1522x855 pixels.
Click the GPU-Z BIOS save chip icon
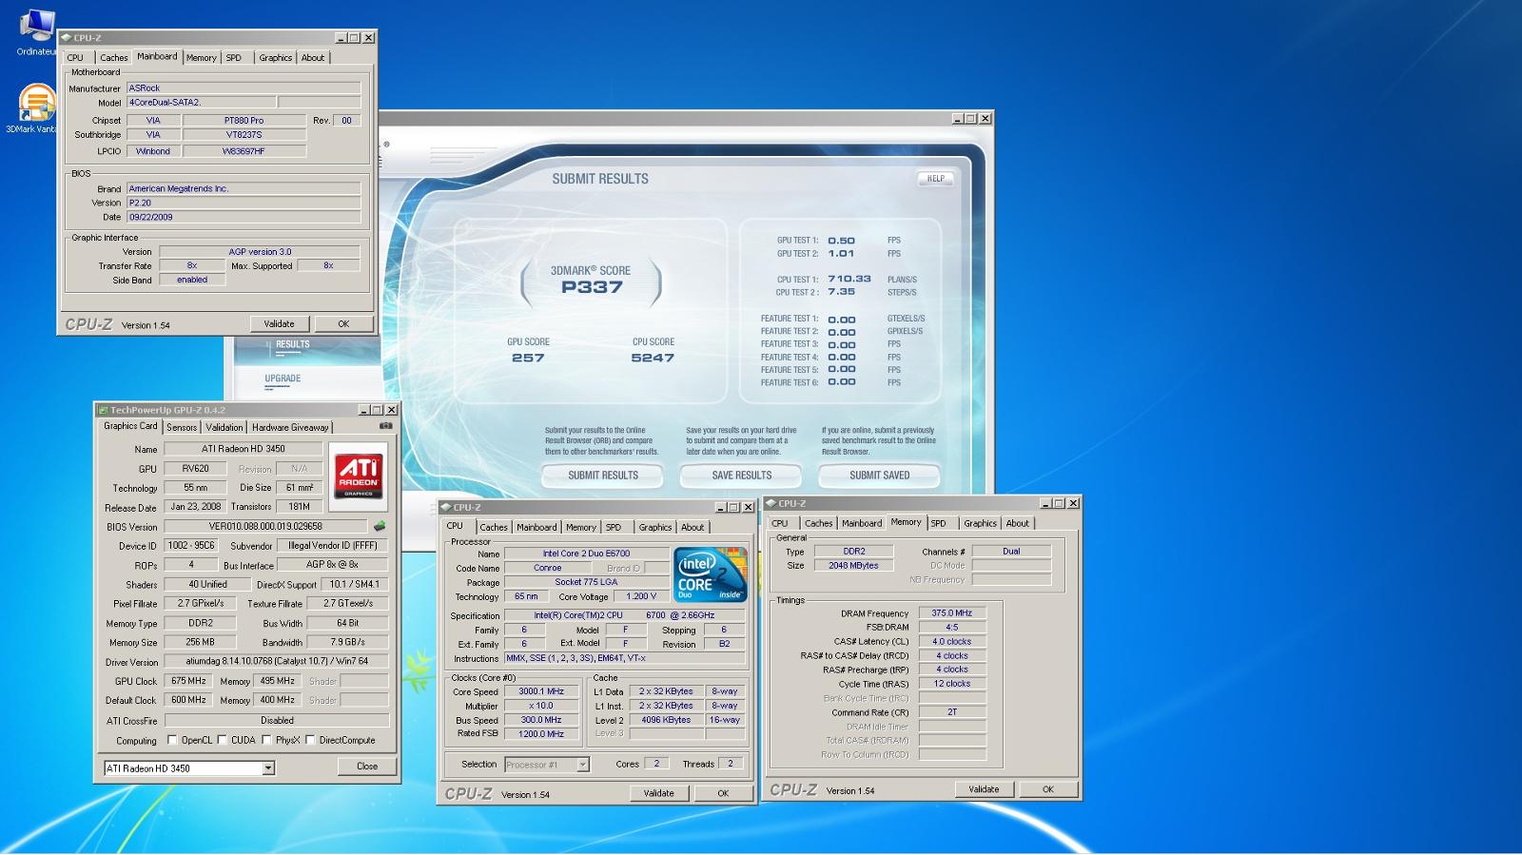(x=380, y=526)
